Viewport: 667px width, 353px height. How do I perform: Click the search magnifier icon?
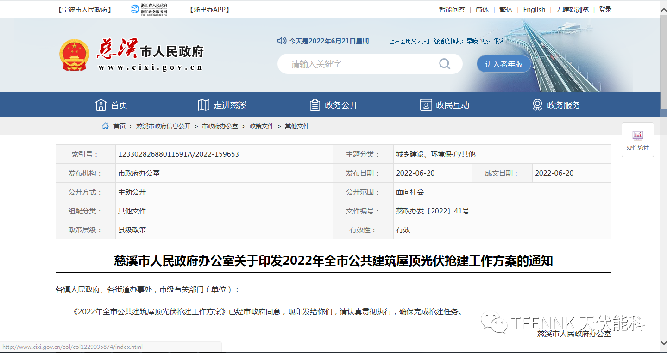tap(444, 64)
